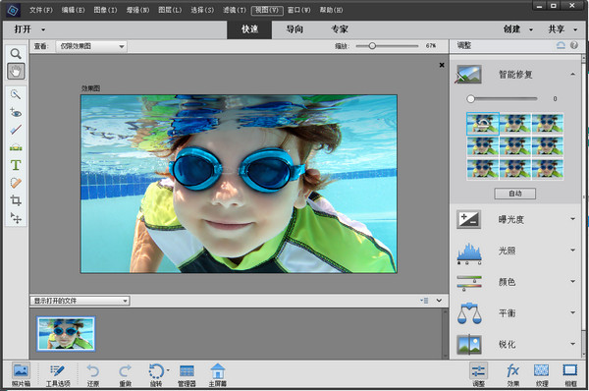Image resolution: width=589 pixels, height=391 pixels.
Task: Toggle the 照片箱 Photo Bin panel
Action: 21,374
